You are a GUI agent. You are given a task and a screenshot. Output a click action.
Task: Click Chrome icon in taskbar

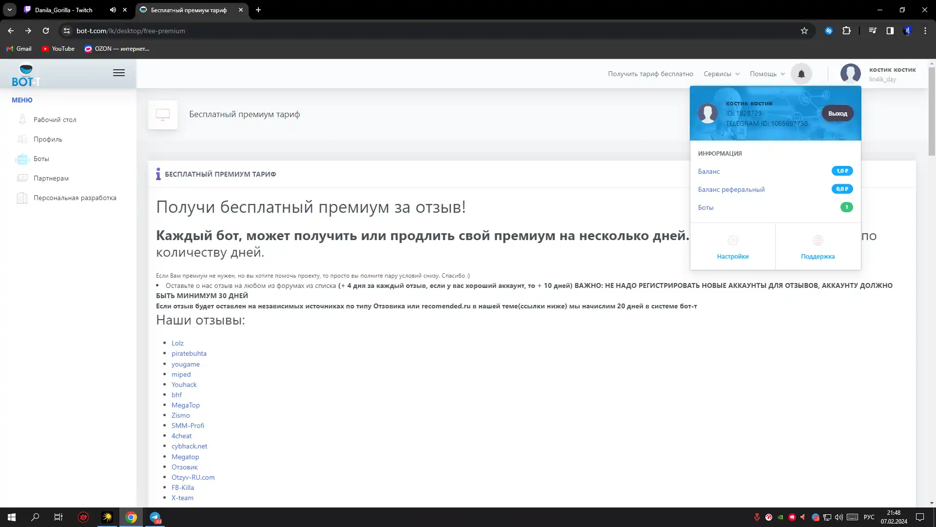click(131, 517)
